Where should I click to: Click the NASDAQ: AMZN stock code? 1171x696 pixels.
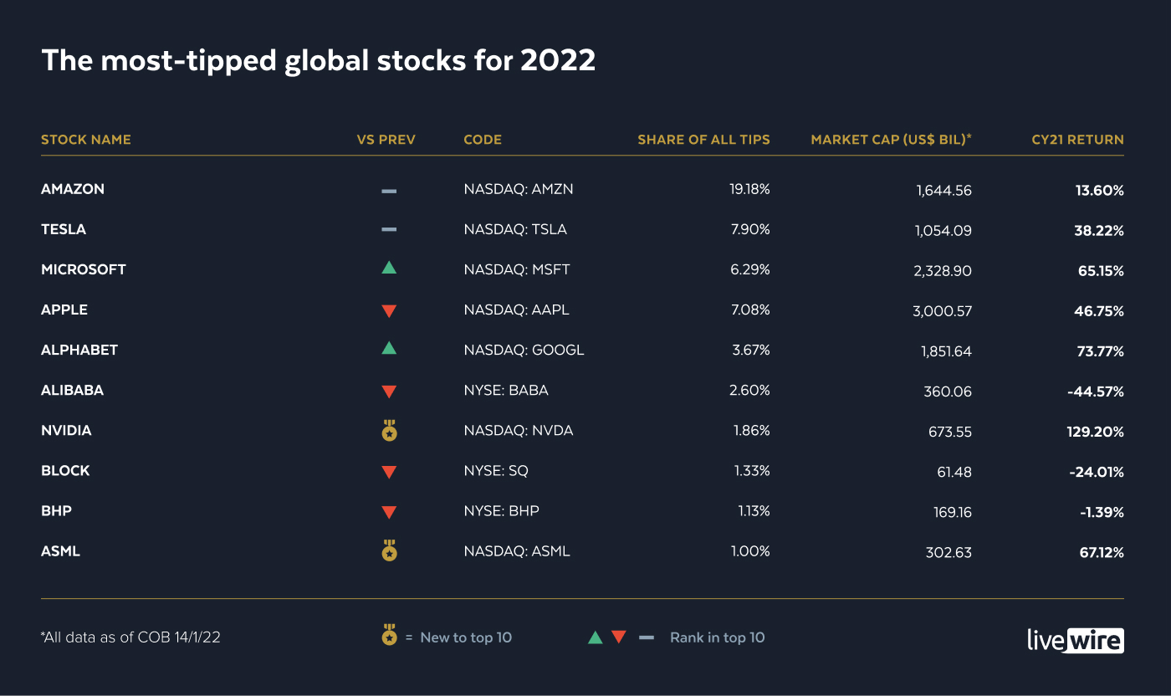519,189
